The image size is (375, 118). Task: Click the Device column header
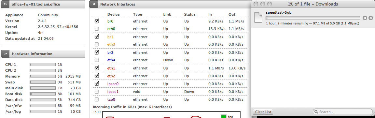coord(113,14)
